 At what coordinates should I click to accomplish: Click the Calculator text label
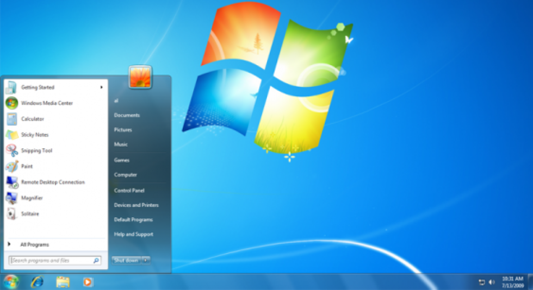pos(33,119)
